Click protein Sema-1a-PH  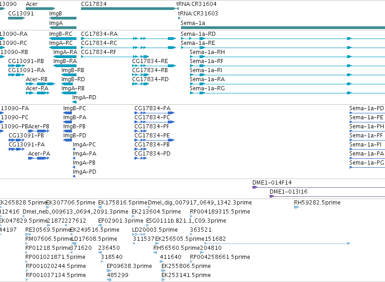coord(367,131)
